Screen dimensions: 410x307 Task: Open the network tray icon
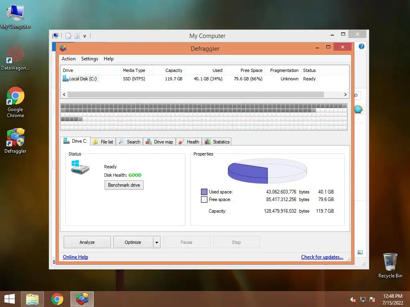click(363, 299)
